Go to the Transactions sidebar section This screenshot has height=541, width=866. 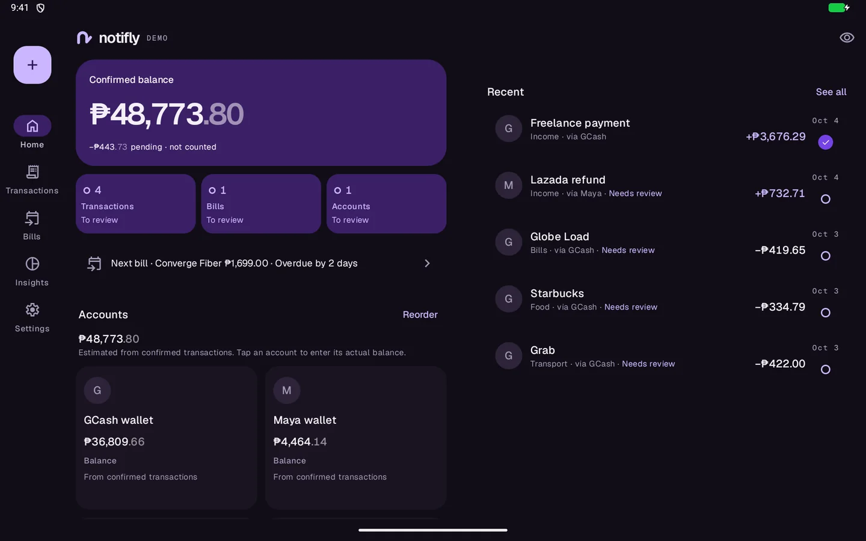(x=32, y=180)
